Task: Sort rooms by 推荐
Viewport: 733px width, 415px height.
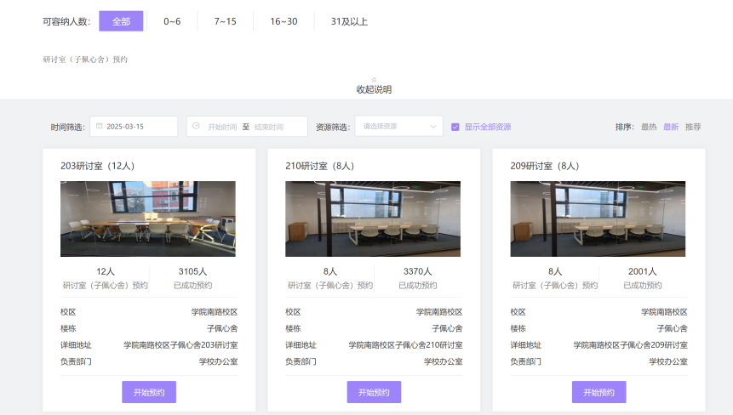Action: pos(693,127)
